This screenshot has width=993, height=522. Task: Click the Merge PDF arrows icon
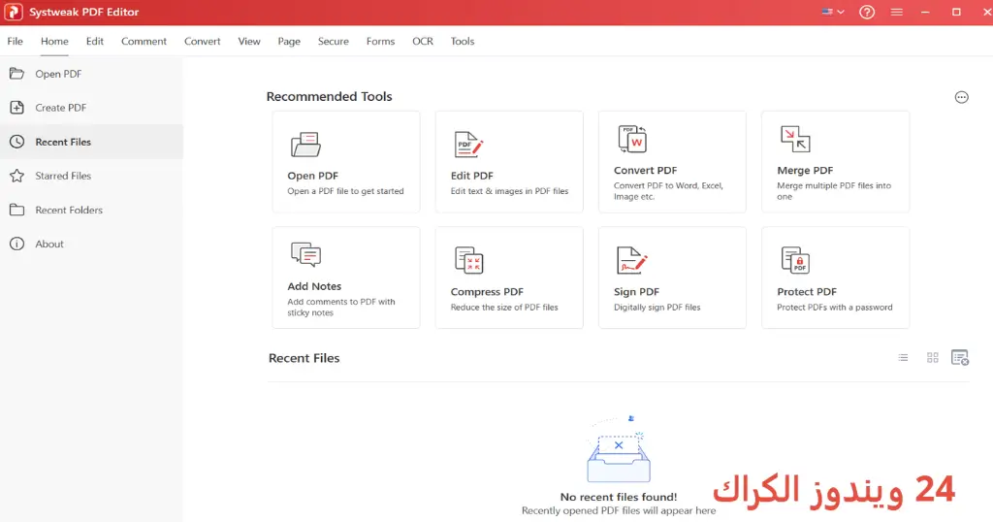pyautogui.click(x=795, y=139)
